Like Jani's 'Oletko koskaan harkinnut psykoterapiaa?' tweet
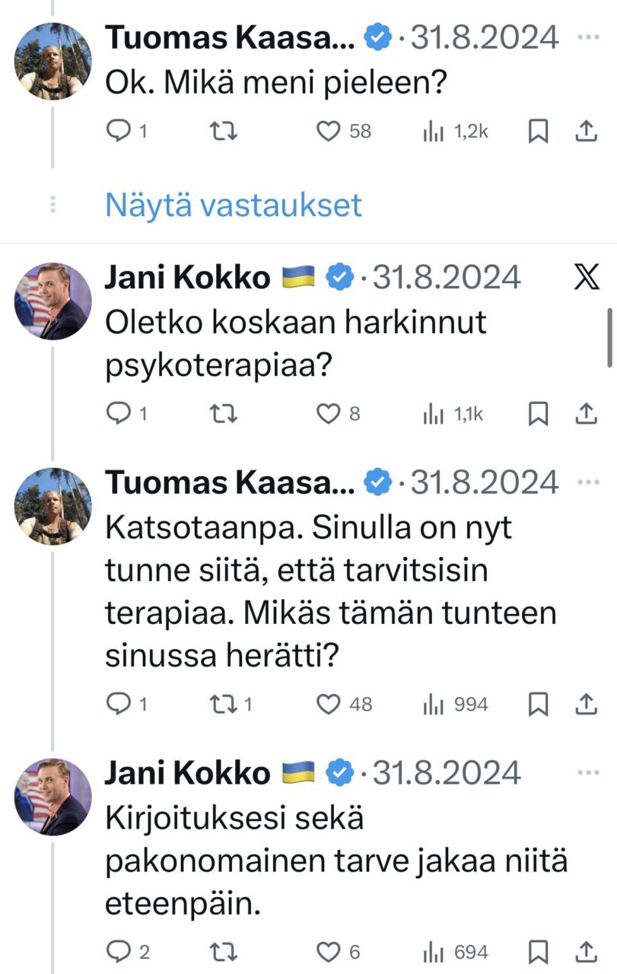 pyautogui.click(x=328, y=413)
